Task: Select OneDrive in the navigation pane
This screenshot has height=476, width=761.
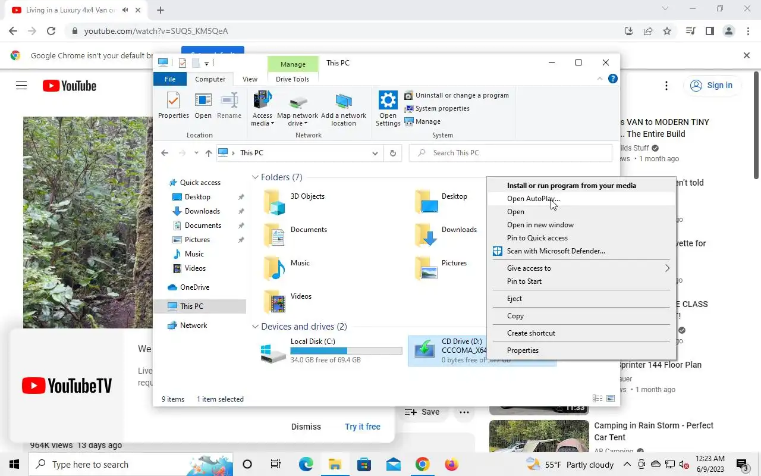Action: (x=188, y=287)
